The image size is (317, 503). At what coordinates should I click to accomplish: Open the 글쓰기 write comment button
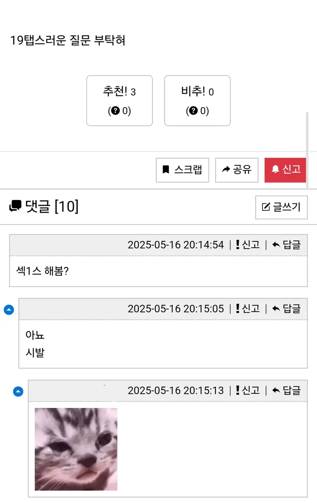tap(281, 207)
